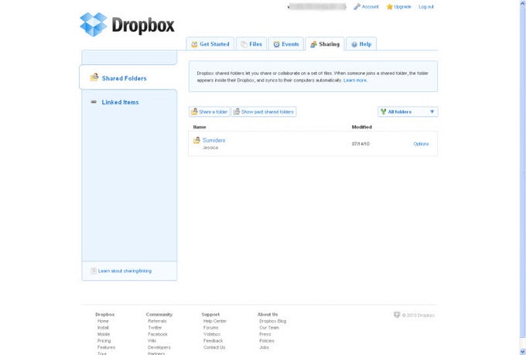Click the Files tab page icon

pyautogui.click(x=244, y=44)
